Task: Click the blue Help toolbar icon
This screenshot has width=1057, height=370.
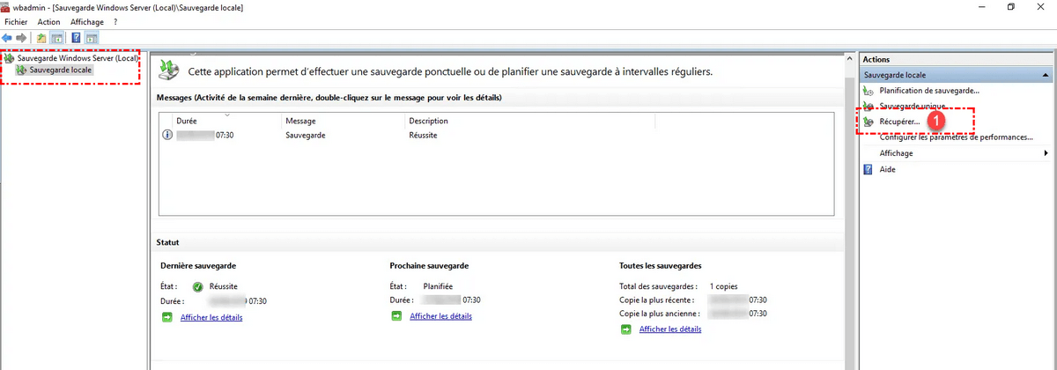Action: [77, 38]
